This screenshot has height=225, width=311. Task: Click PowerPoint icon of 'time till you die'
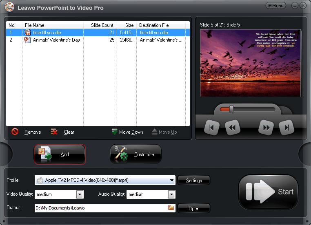pyautogui.click(x=27, y=33)
